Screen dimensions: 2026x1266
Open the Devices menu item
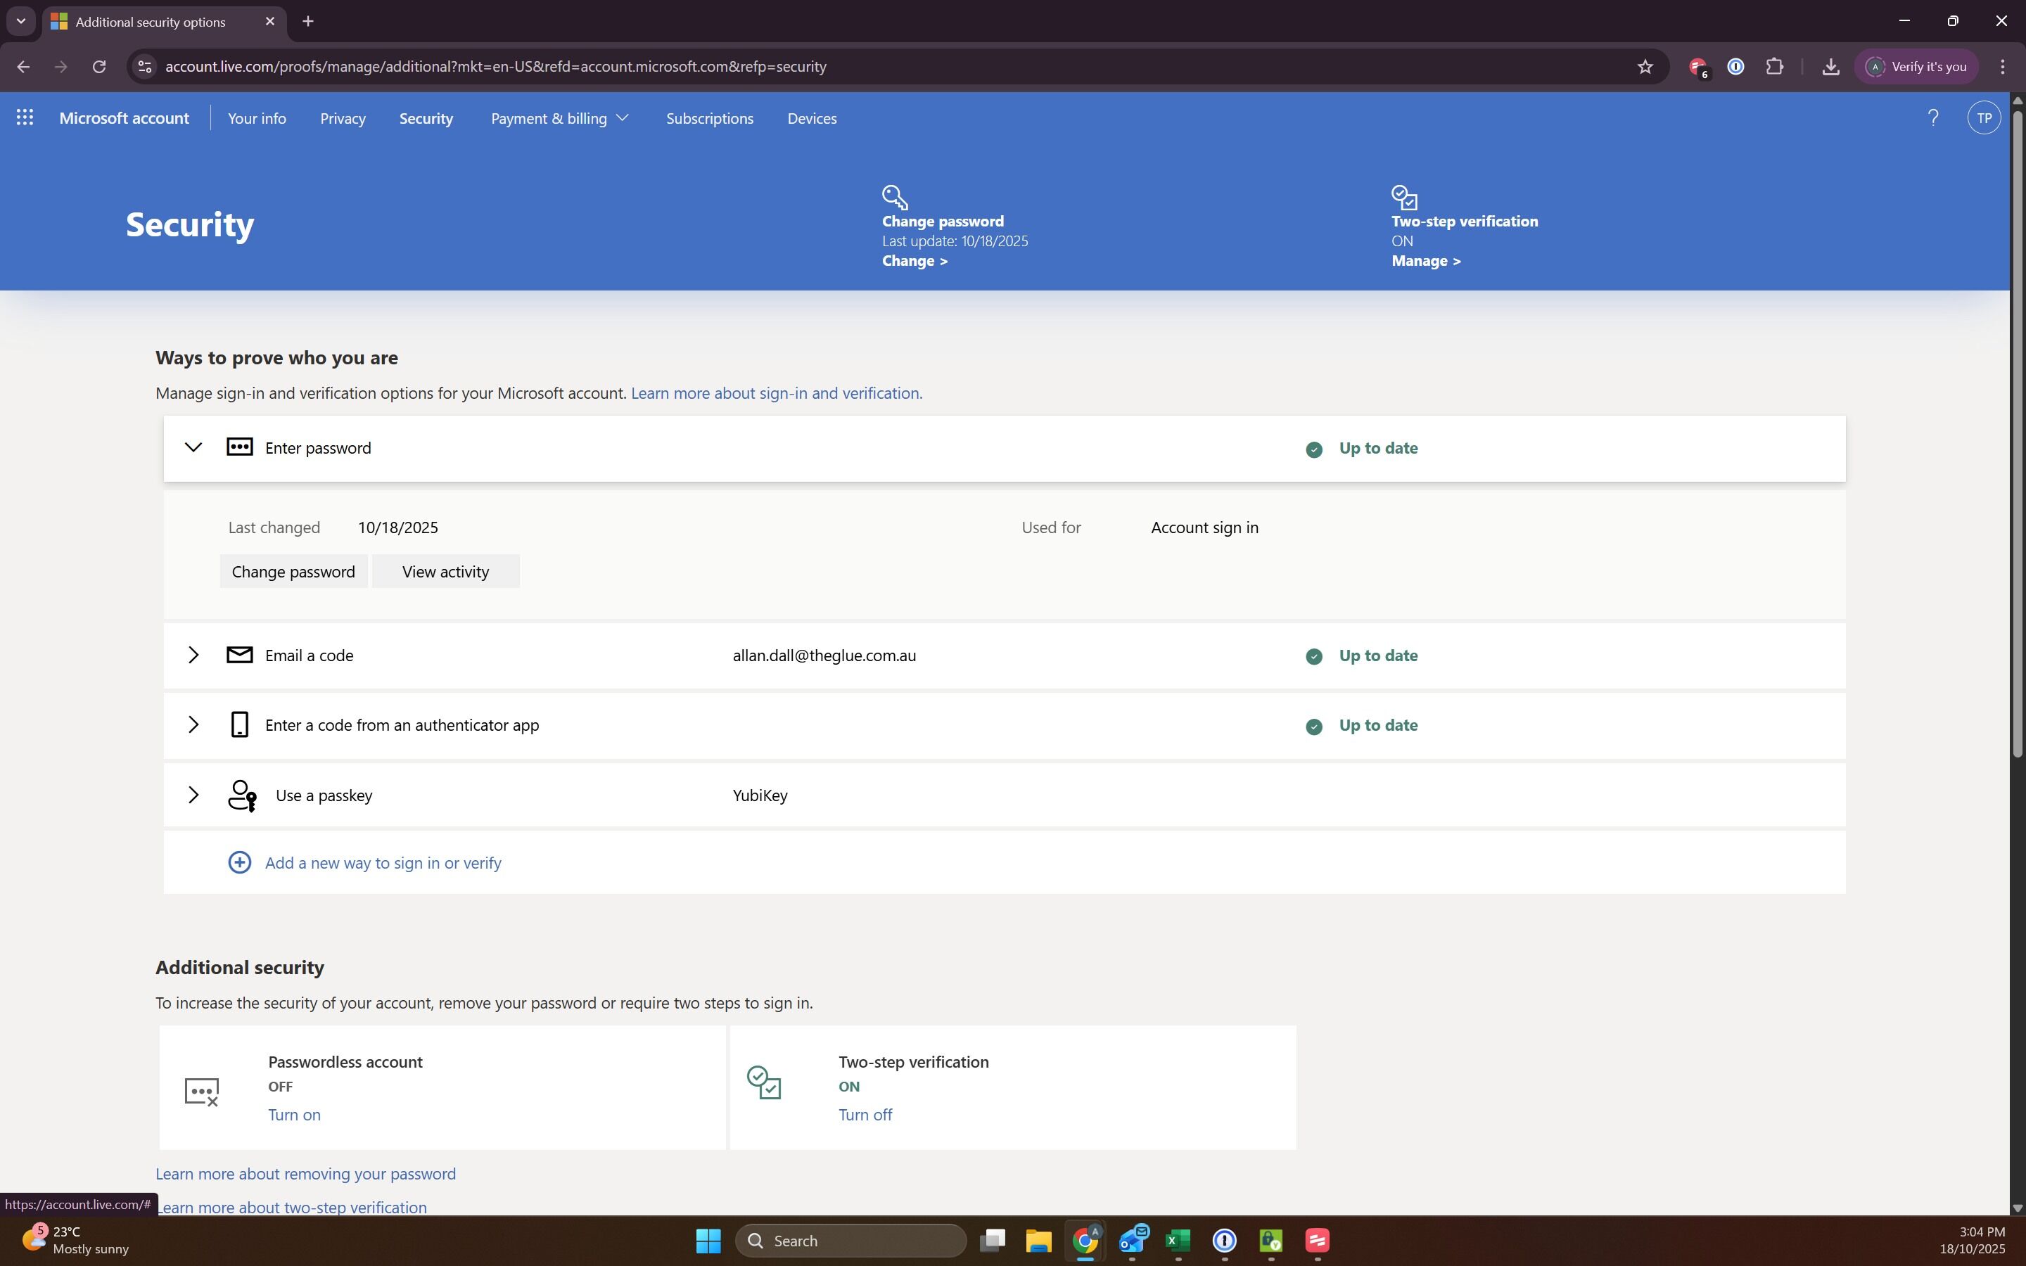click(811, 118)
